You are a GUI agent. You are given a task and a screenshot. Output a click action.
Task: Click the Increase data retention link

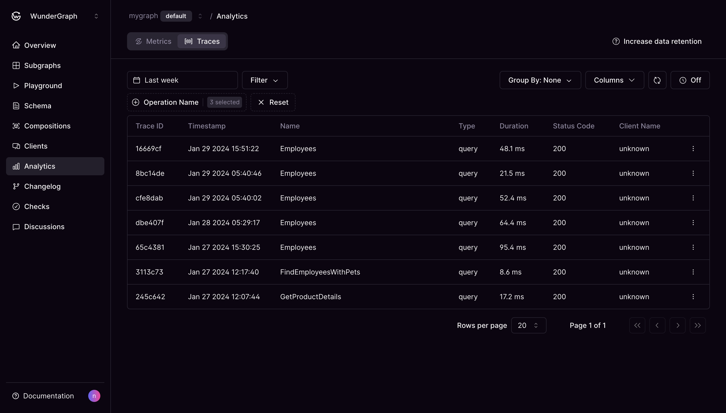pos(657,41)
